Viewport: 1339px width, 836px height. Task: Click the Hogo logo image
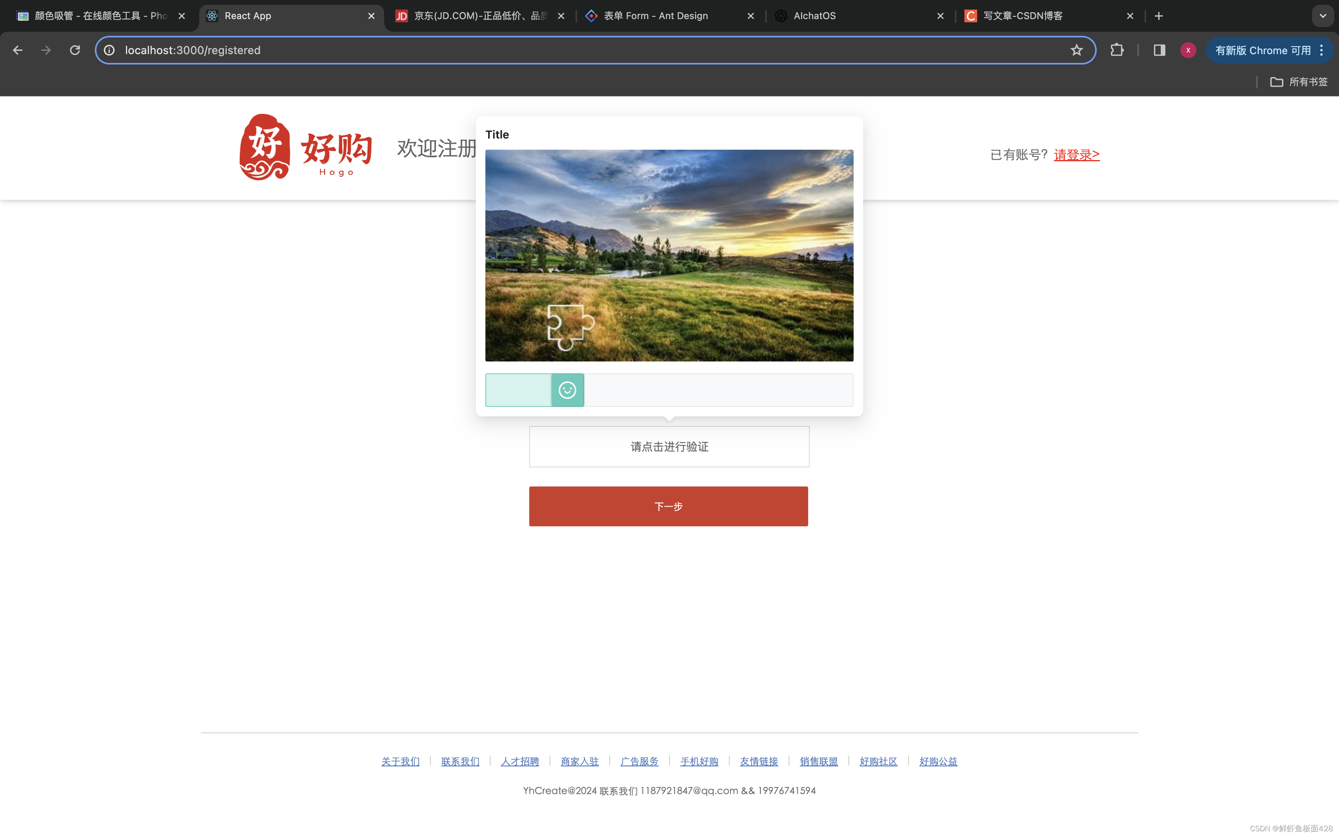point(305,148)
